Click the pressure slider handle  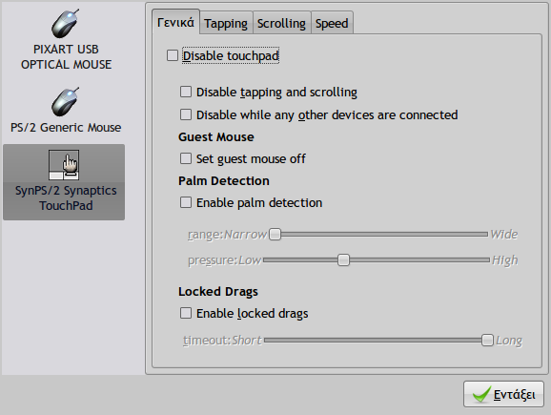pyautogui.click(x=343, y=260)
